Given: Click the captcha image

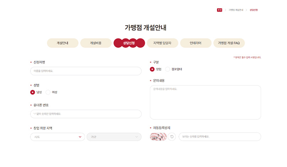Looking at the screenshot, I should tap(158, 137).
